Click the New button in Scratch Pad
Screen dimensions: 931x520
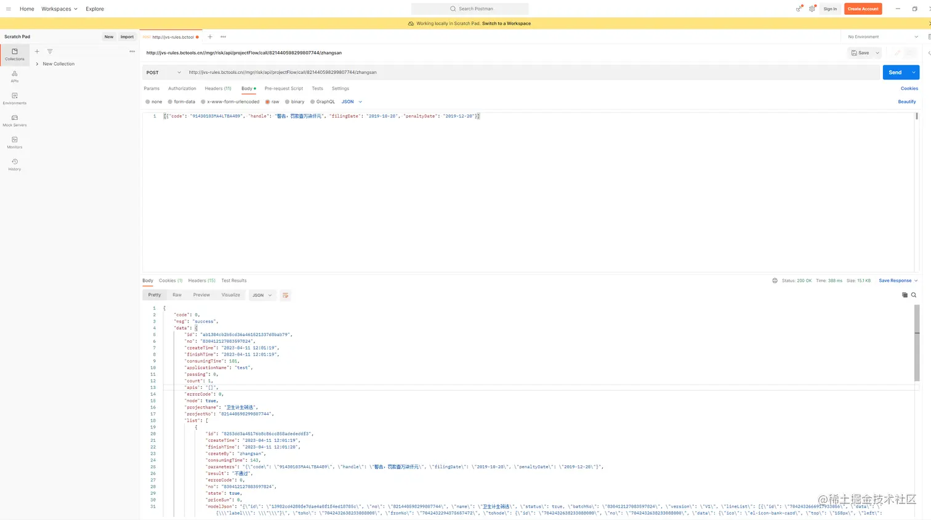109,37
